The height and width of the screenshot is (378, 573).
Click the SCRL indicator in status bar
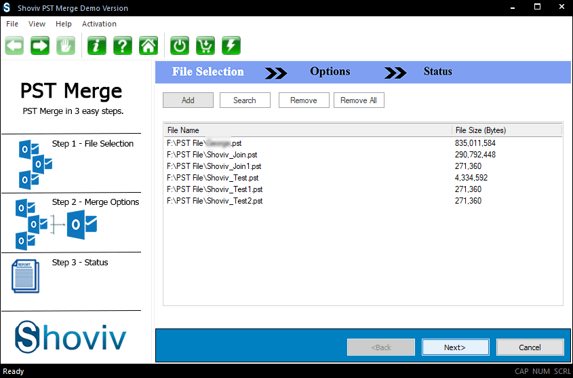point(562,371)
